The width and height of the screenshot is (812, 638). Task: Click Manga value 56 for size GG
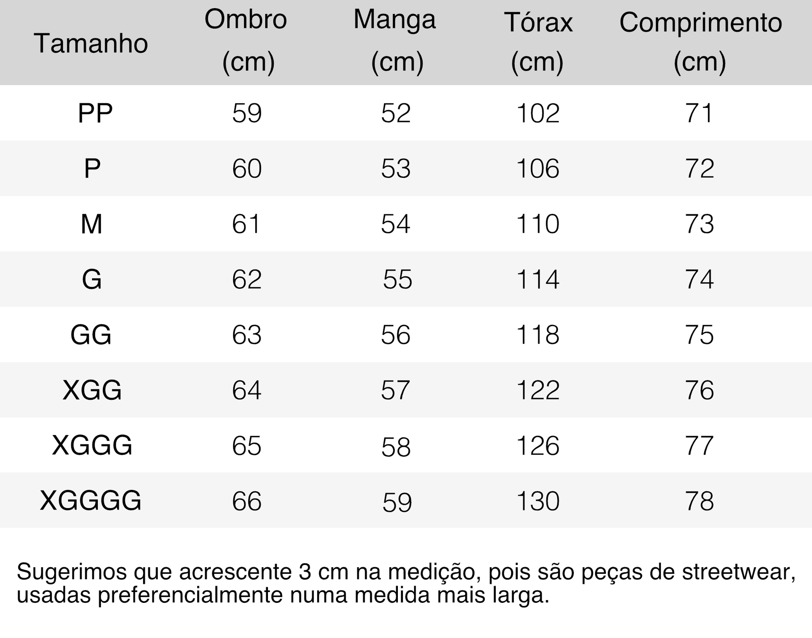pos(396,335)
